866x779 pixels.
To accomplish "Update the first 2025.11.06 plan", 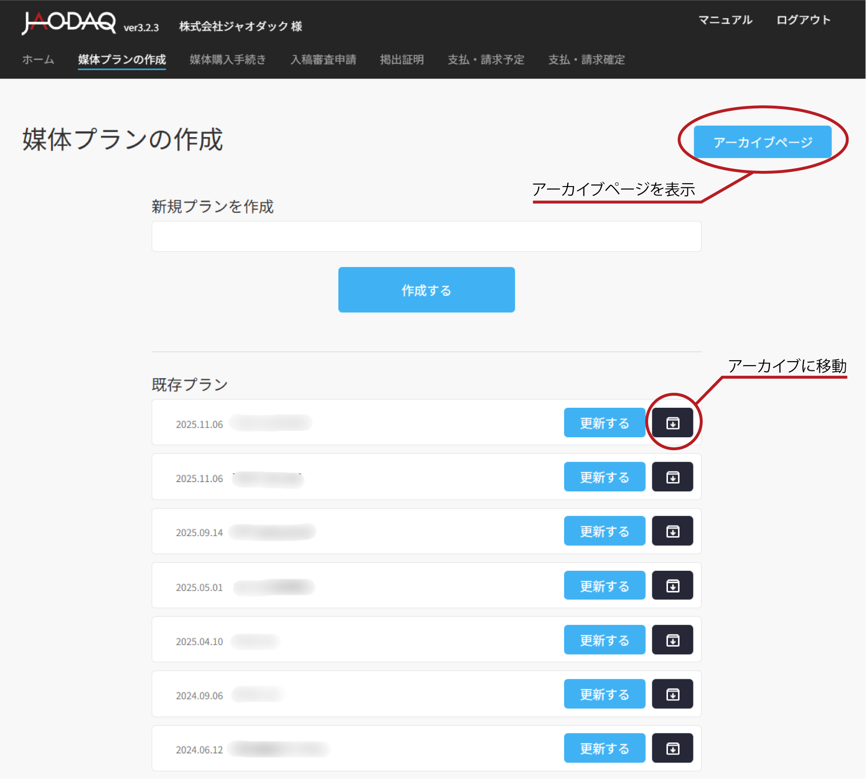I will coord(605,423).
